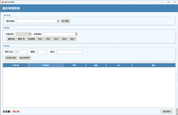Click the 价格信息 section title

tap(6, 46)
